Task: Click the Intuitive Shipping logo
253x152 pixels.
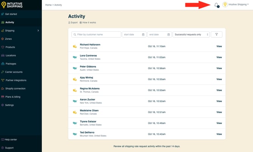Action: pos(12,5)
